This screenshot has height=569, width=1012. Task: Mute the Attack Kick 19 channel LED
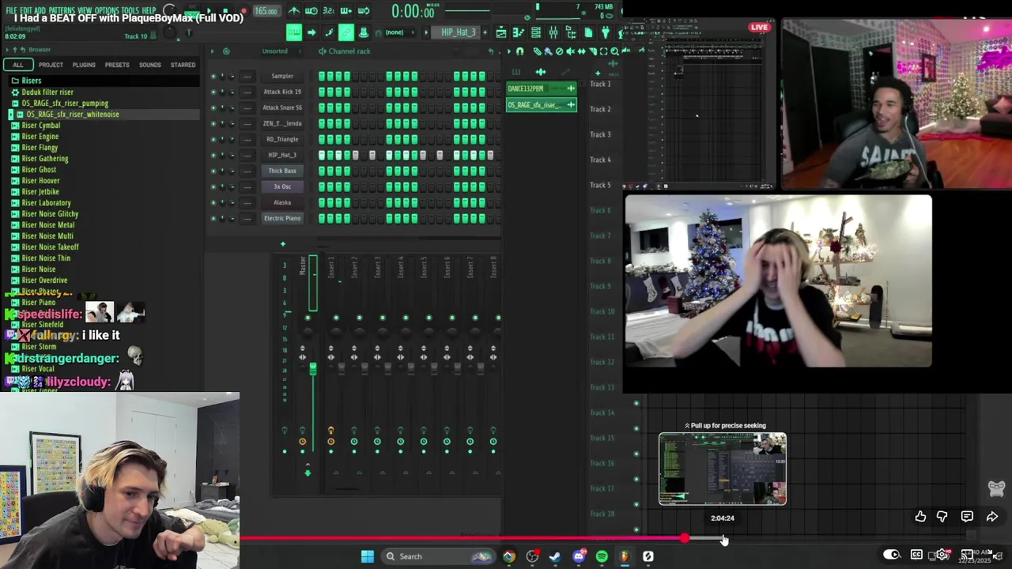coord(213,92)
